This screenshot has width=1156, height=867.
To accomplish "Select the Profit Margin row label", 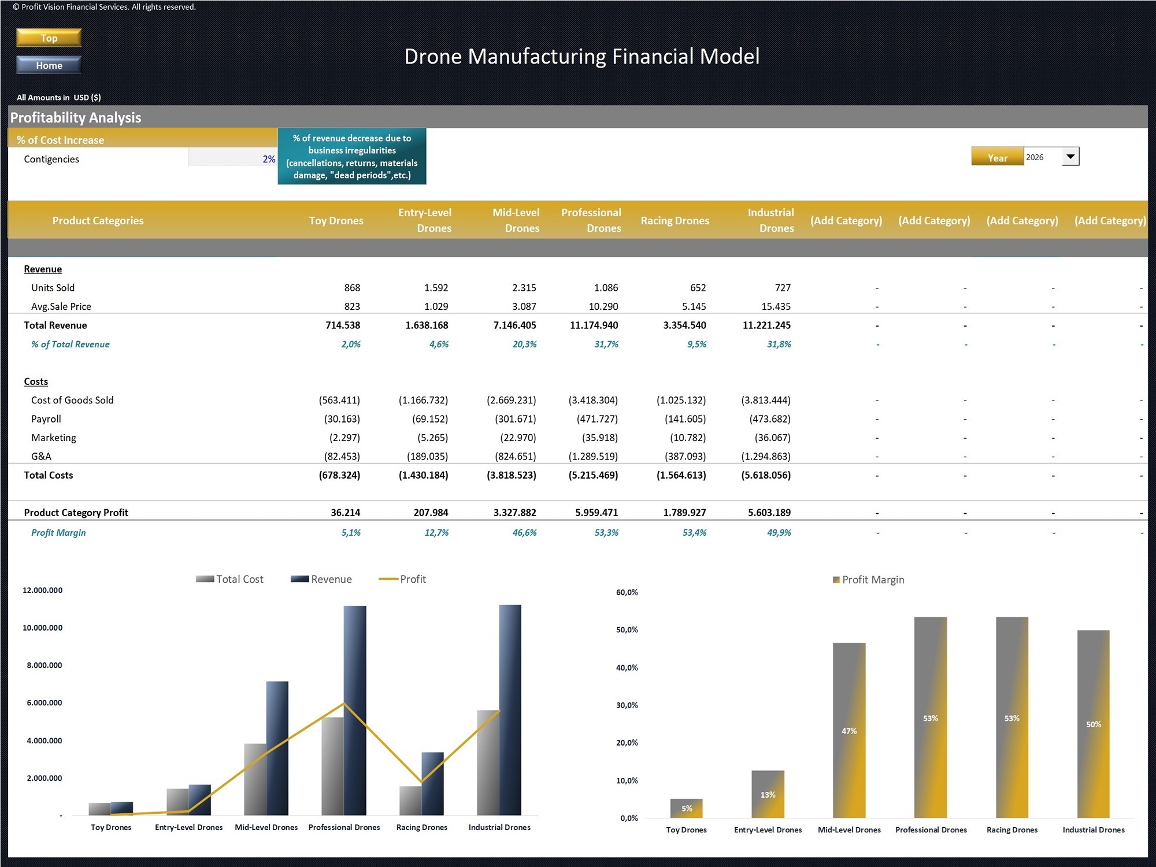I will (x=58, y=532).
